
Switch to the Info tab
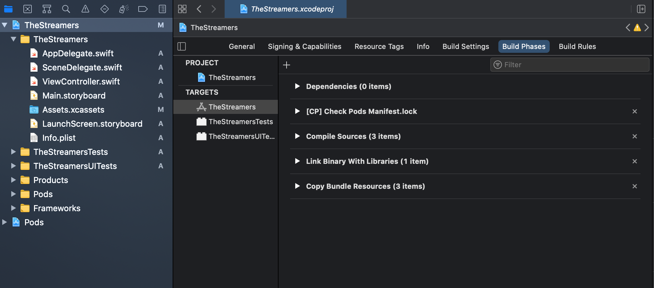click(423, 46)
